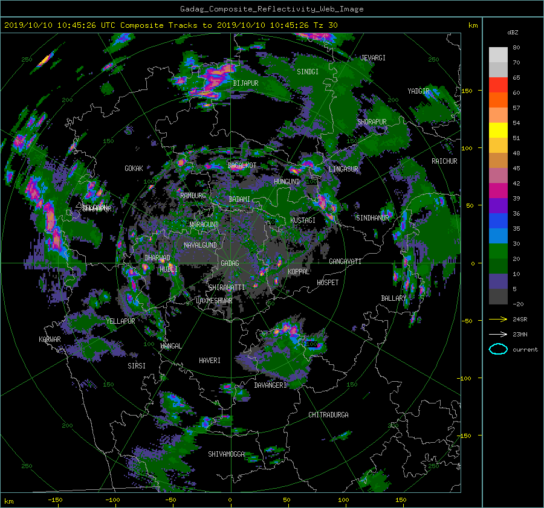Click the NAVALGUND city label

click(200, 245)
